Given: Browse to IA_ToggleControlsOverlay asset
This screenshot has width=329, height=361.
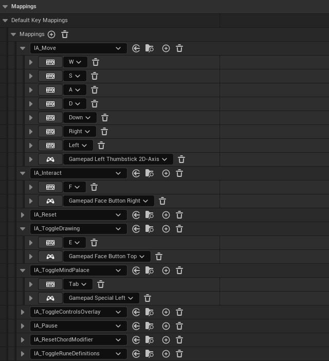Looking at the screenshot, I should 150,312.
